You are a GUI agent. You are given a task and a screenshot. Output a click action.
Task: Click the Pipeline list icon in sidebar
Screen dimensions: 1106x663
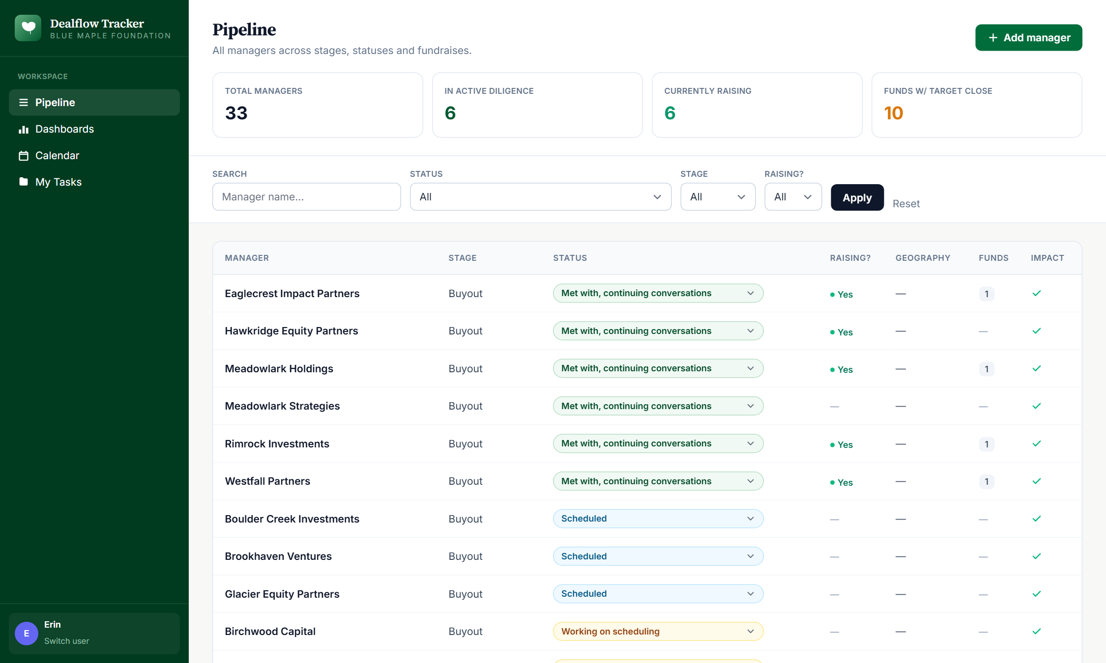coord(23,103)
